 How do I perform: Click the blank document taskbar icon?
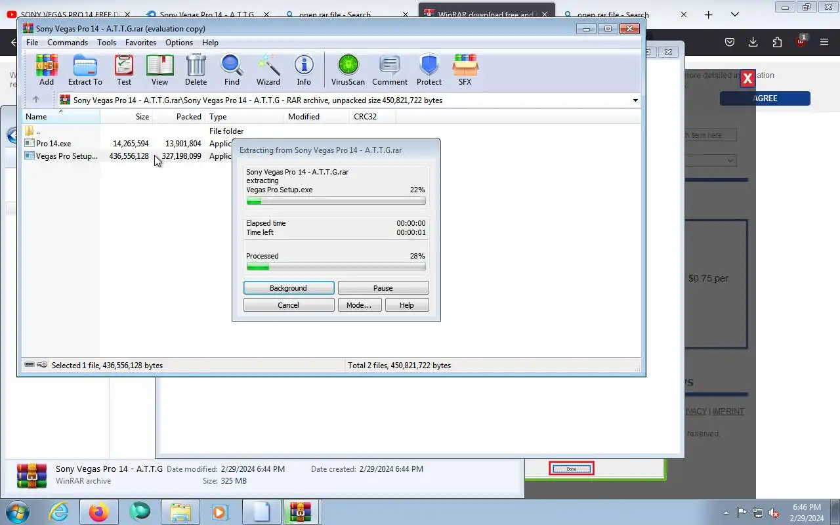(x=261, y=512)
